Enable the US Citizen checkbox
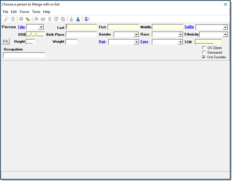This screenshot has height=182, width=233. pos(204,48)
